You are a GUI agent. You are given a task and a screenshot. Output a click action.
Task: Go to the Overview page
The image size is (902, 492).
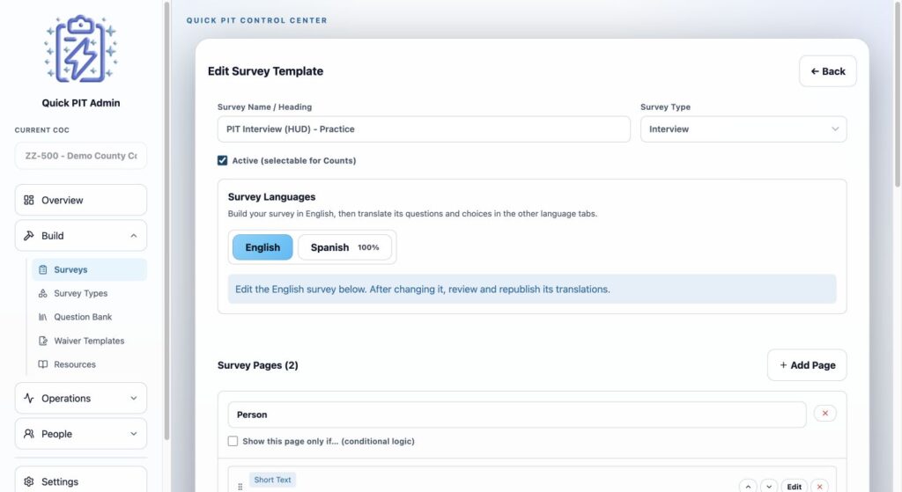click(x=80, y=200)
